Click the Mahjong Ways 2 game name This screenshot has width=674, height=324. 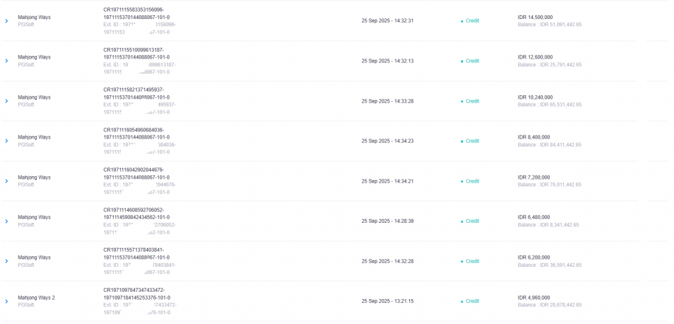[x=36, y=298]
